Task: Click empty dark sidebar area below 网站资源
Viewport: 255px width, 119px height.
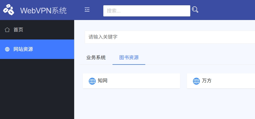Action: [37, 89]
